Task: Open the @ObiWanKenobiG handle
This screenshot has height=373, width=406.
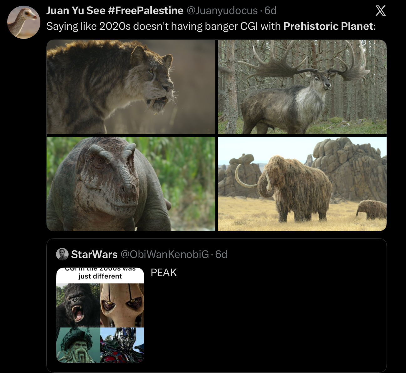Action: [x=165, y=254]
